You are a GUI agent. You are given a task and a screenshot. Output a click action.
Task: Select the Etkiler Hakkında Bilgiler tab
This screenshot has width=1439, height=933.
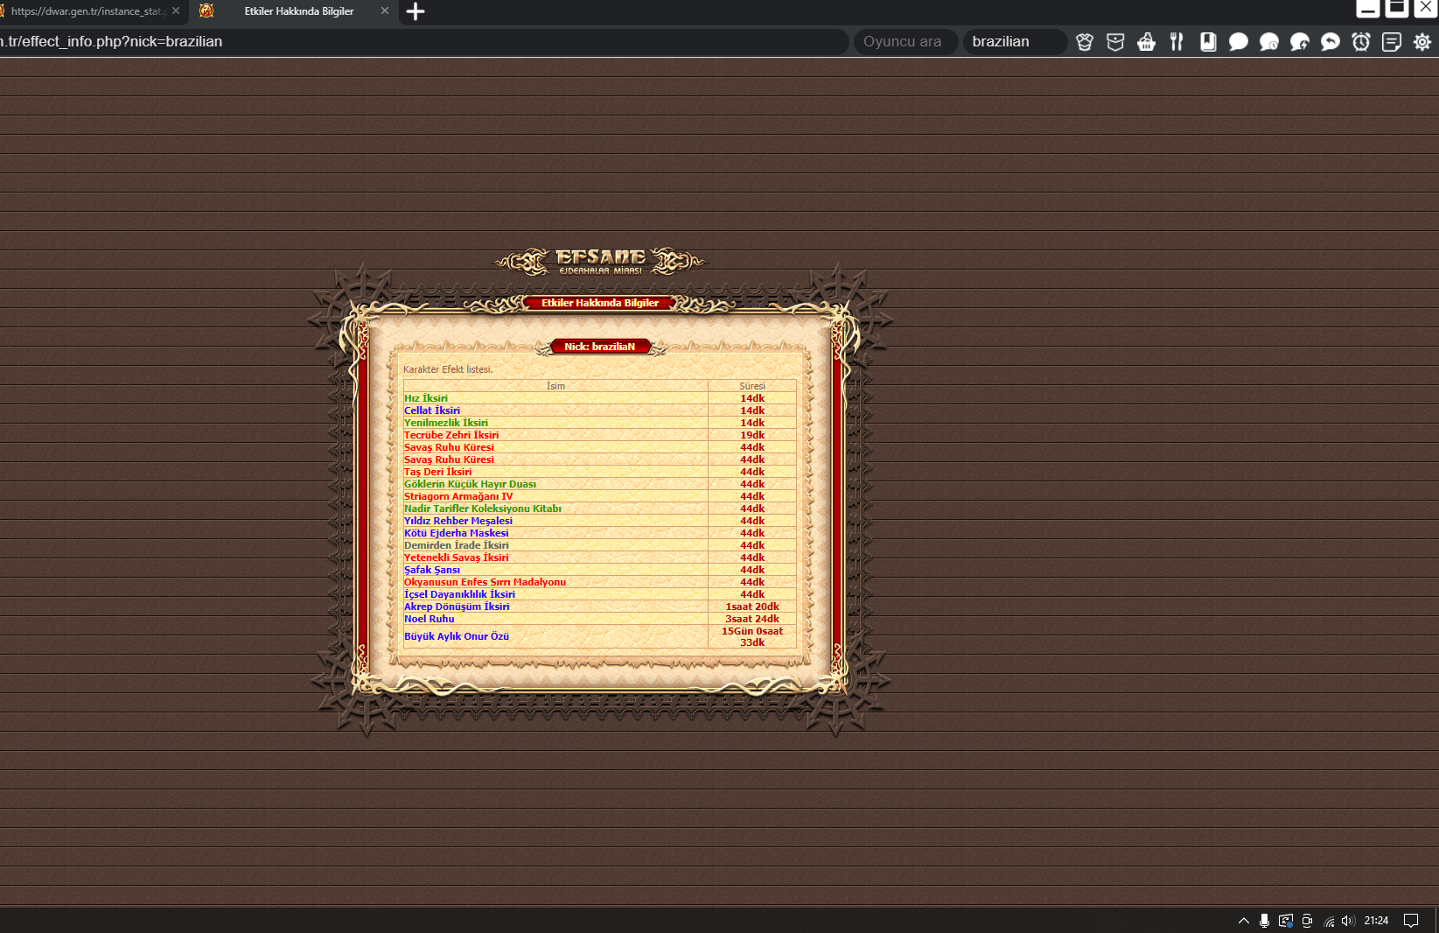click(x=299, y=11)
